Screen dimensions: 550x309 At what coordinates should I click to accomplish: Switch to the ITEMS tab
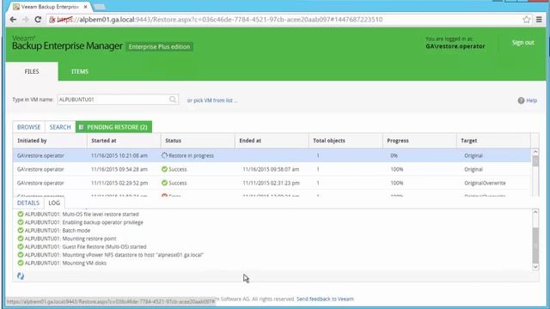click(80, 71)
